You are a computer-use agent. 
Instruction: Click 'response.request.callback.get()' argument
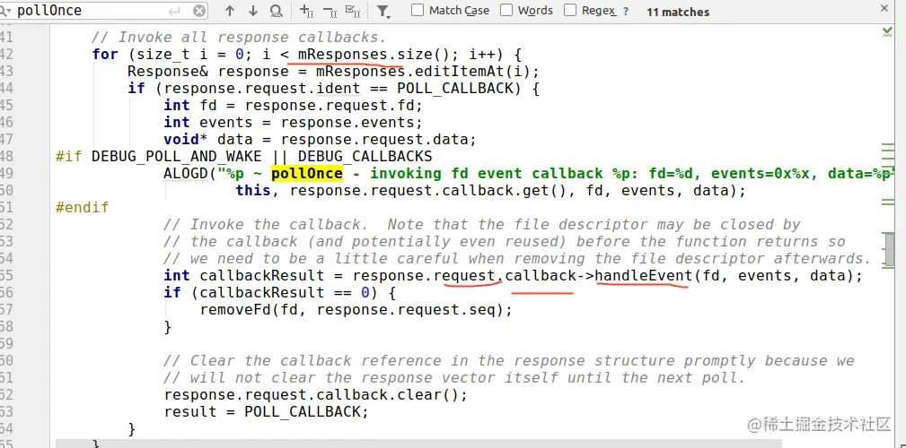coord(430,190)
